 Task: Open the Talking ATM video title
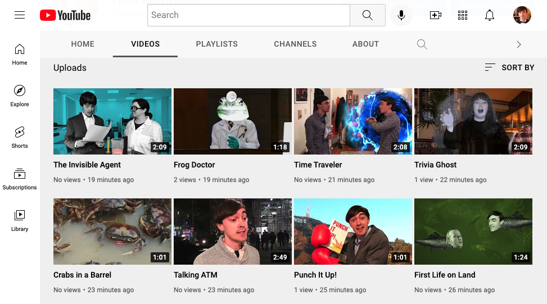tap(196, 275)
